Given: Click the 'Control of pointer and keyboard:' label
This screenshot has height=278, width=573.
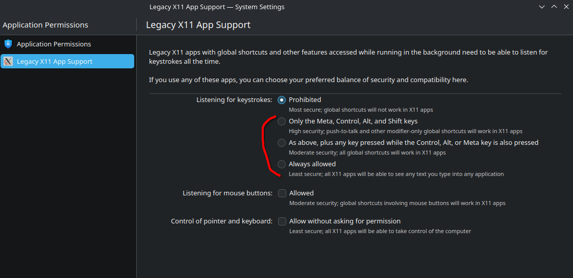Looking at the screenshot, I should point(221,221).
